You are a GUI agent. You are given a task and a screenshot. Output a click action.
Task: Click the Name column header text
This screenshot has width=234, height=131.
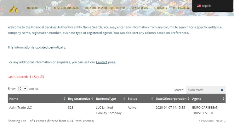(x=14, y=99)
